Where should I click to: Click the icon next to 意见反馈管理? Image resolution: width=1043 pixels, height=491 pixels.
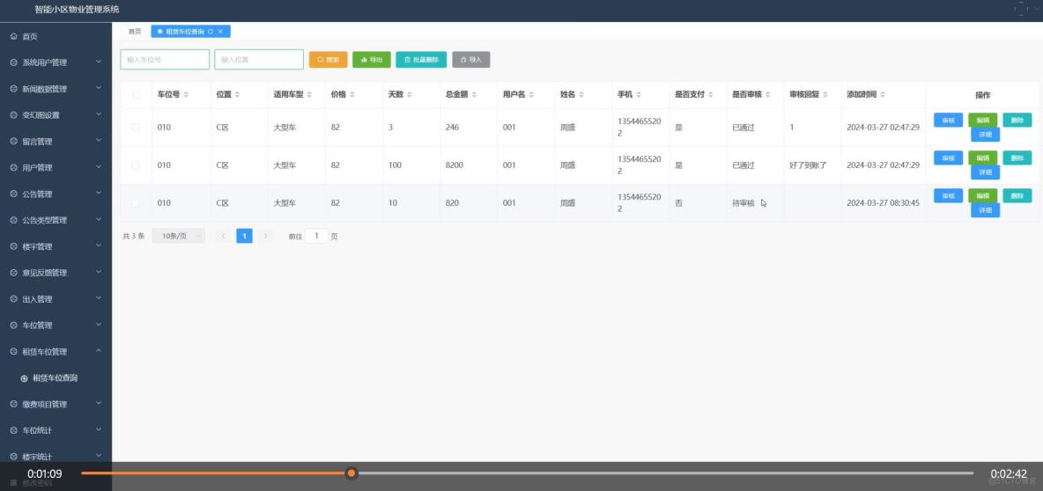click(13, 273)
